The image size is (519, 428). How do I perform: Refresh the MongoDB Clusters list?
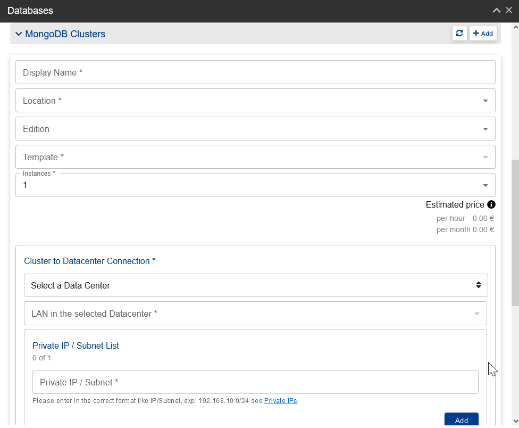tap(459, 34)
